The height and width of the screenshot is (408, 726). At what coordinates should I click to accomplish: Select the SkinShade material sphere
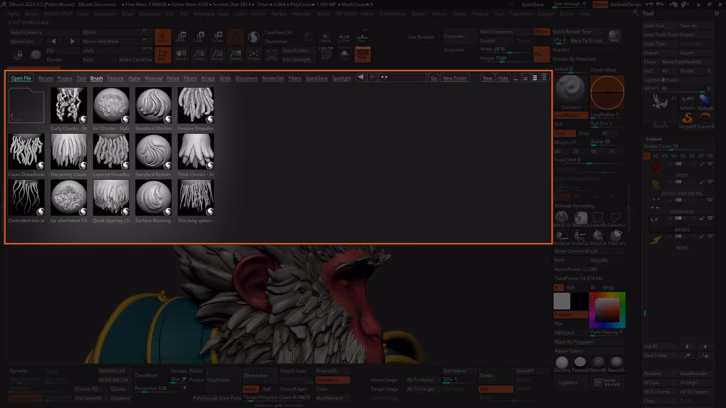562,364
